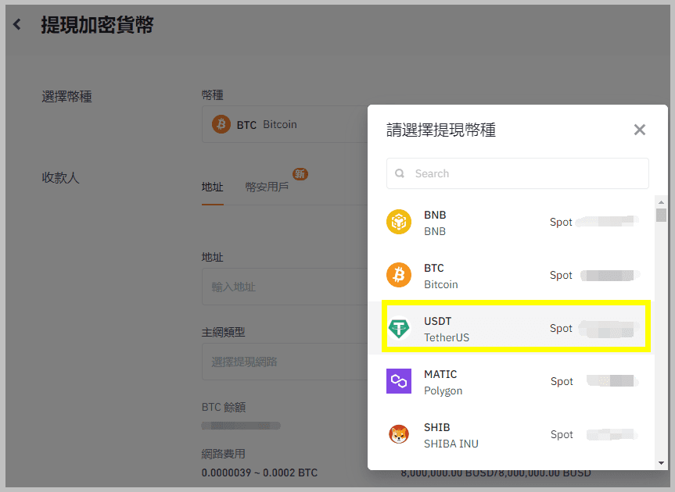The image size is (675, 492).
Task: Switch to the 地址 tab
Action: coord(212,187)
